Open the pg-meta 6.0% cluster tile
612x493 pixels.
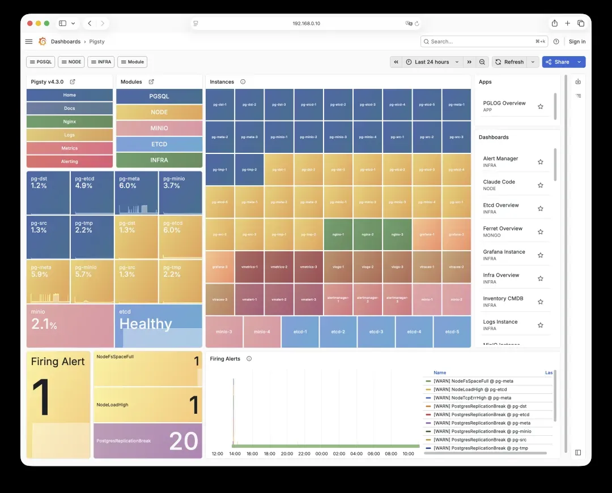(136, 193)
